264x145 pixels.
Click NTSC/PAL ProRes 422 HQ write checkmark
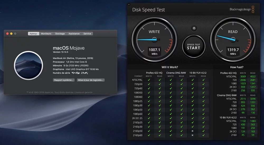click(149, 80)
